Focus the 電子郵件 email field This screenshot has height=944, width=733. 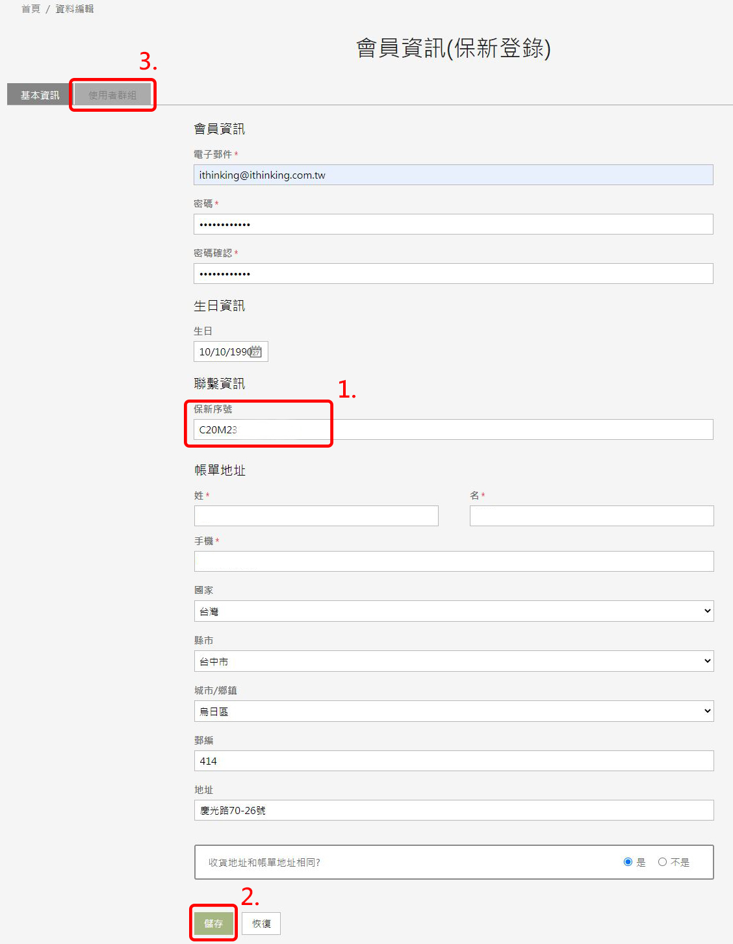[x=453, y=175]
